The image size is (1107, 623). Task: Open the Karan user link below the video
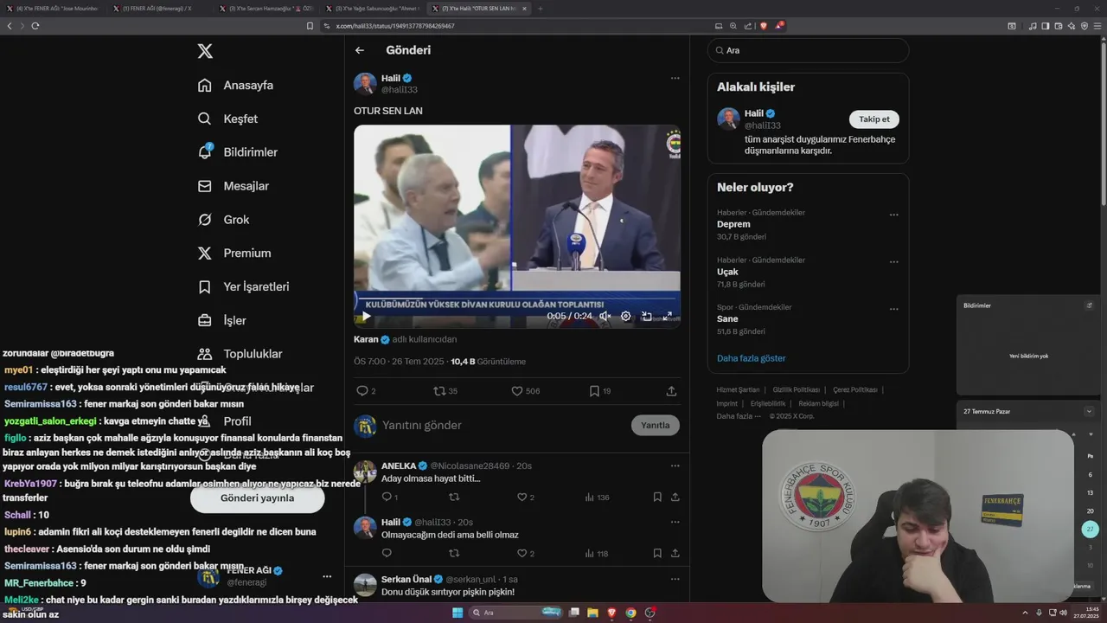(366, 339)
